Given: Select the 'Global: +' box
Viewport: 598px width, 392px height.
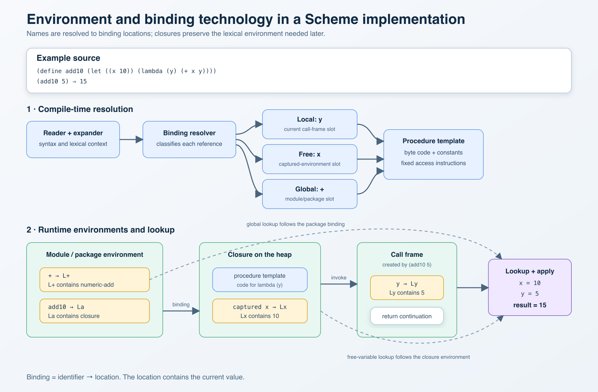Looking at the screenshot, I should 310,194.
